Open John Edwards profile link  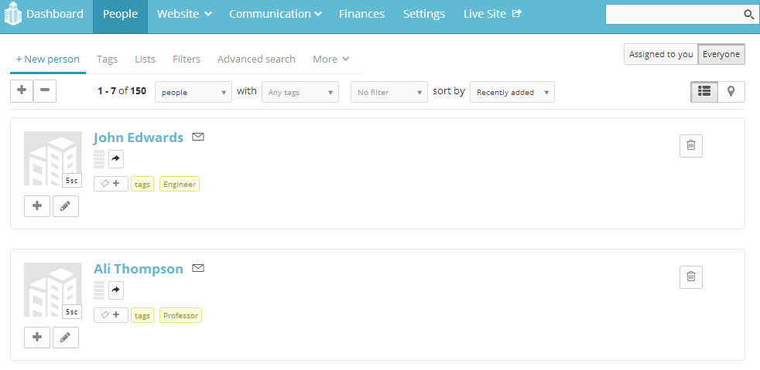[139, 137]
